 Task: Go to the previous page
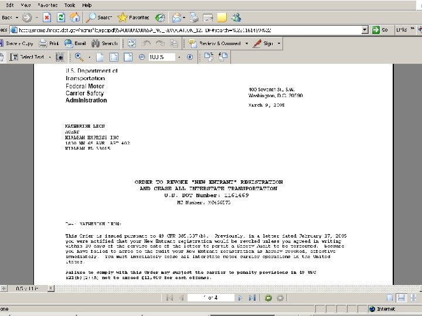pos(182,298)
